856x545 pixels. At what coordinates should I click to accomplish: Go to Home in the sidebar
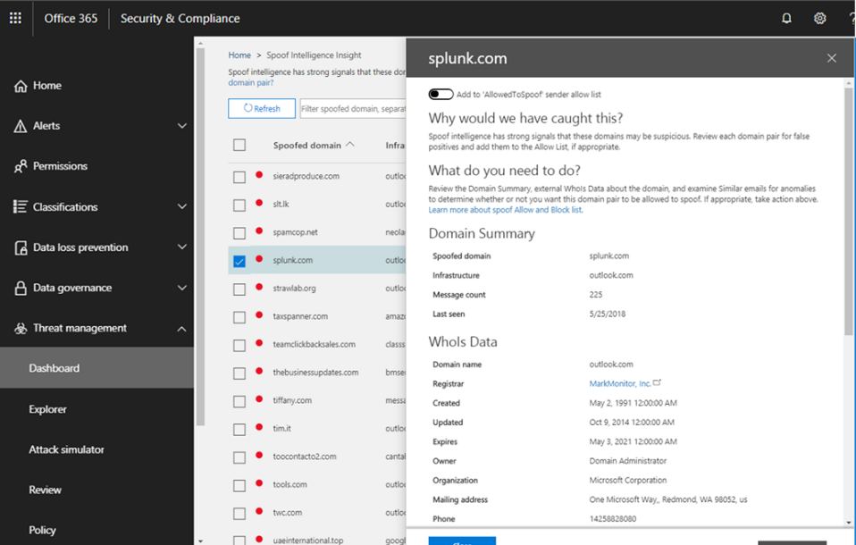coord(47,86)
